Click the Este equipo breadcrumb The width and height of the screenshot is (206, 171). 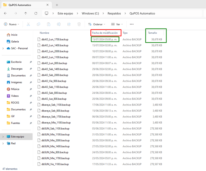[65, 14]
